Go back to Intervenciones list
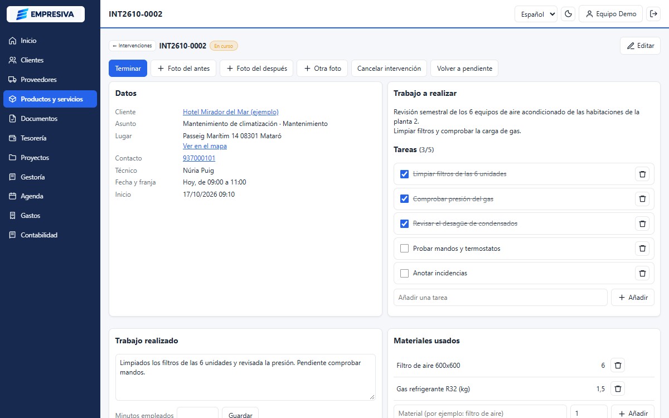Image resolution: width=669 pixels, height=418 pixels. pos(132,46)
